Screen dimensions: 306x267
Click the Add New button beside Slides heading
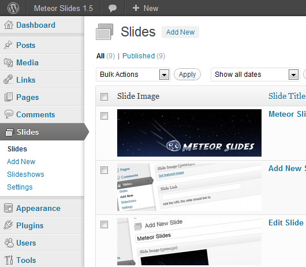pos(180,32)
